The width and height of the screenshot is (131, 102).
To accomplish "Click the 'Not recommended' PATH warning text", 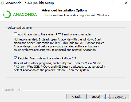I will click(59, 44).
